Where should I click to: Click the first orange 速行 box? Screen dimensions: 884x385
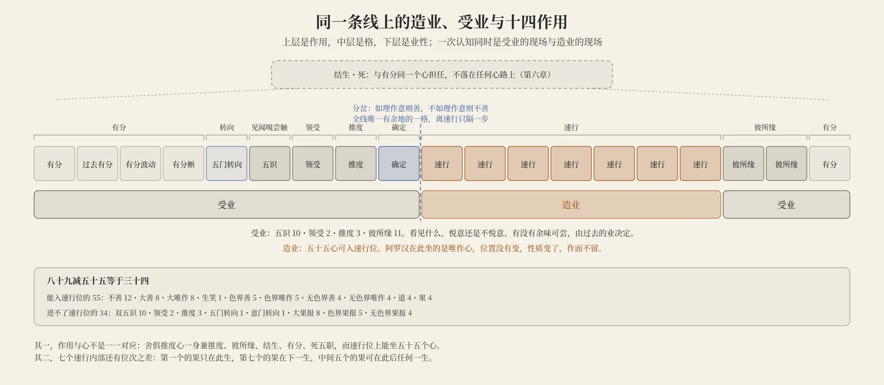442,164
